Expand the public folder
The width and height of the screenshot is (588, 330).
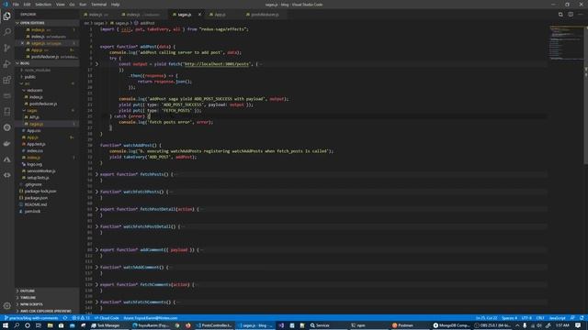coord(30,77)
